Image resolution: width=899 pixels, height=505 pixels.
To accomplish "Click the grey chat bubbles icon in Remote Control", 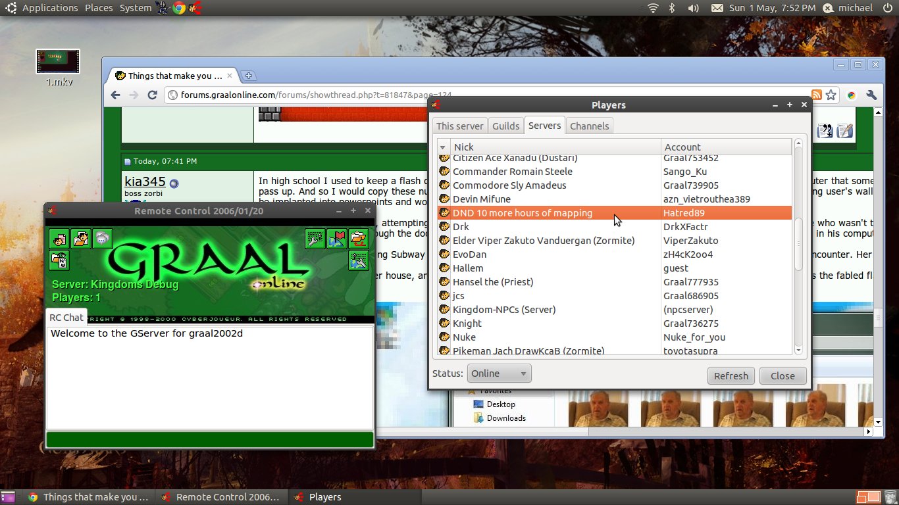I will click(x=102, y=239).
